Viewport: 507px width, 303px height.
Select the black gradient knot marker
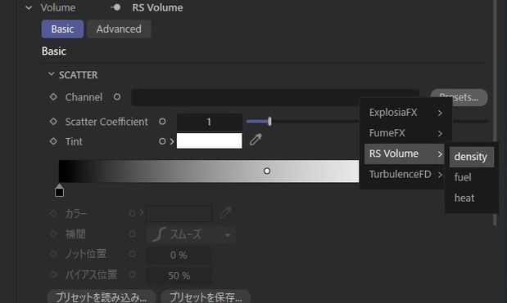coord(59,190)
